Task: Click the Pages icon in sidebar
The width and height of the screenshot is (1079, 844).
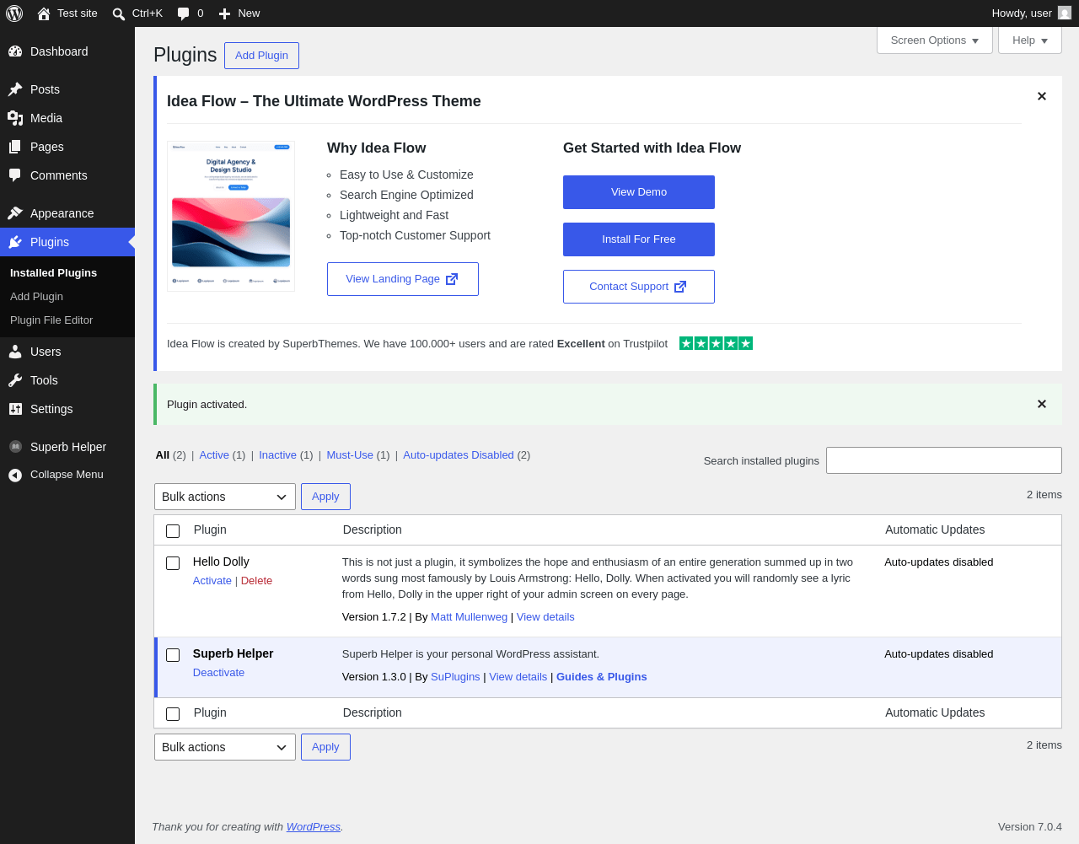Action: 15,147
